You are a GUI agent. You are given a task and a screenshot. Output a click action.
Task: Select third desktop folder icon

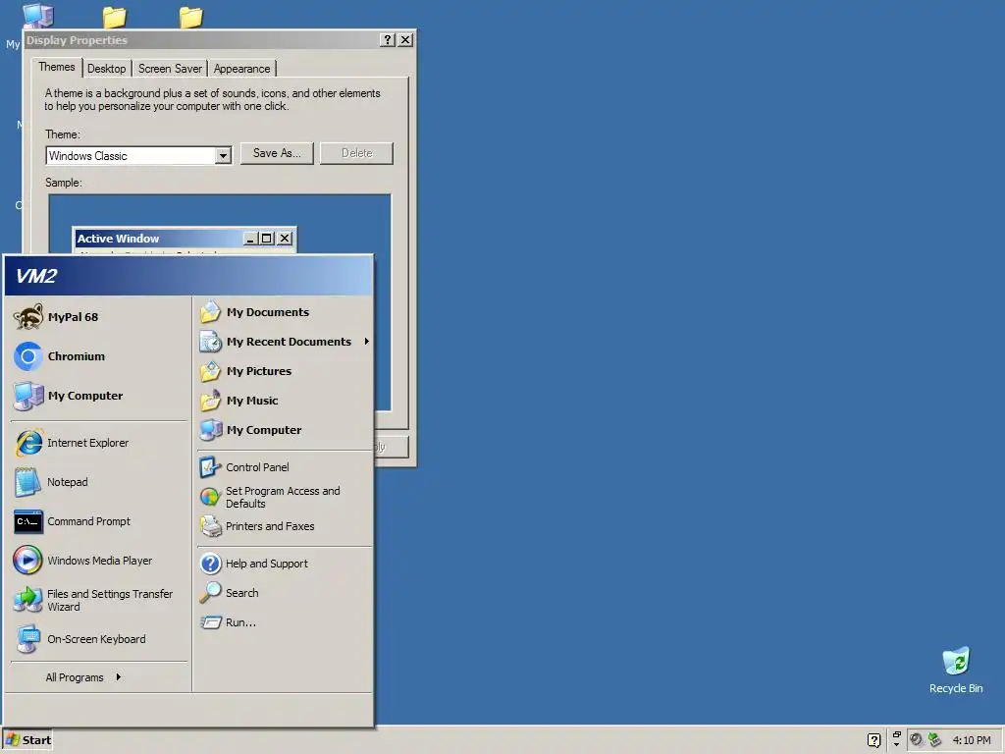pos(191,17)
